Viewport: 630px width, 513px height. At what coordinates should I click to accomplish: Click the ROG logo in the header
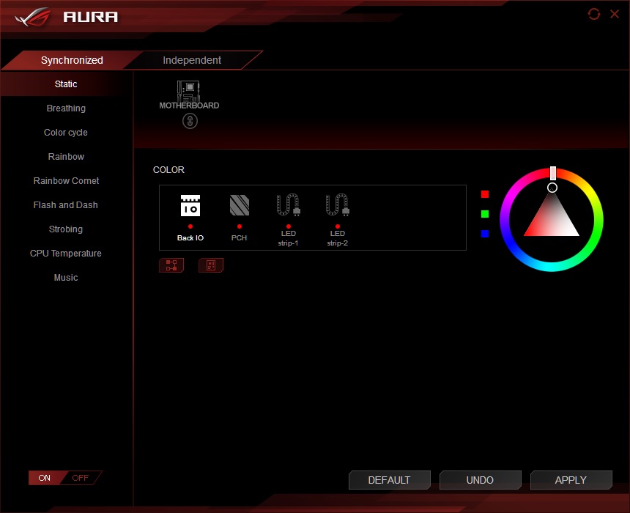(x=33, y=17)
